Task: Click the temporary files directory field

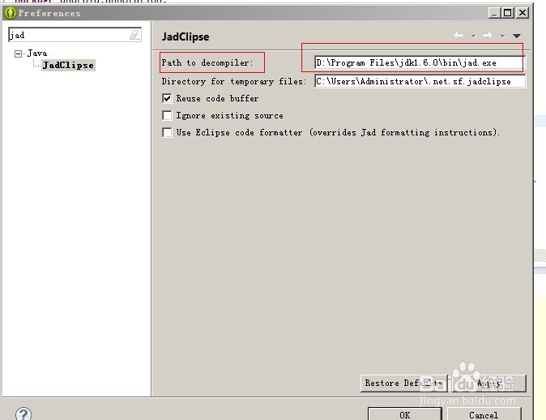Action: pyautogui.click(x=420, y=81)
